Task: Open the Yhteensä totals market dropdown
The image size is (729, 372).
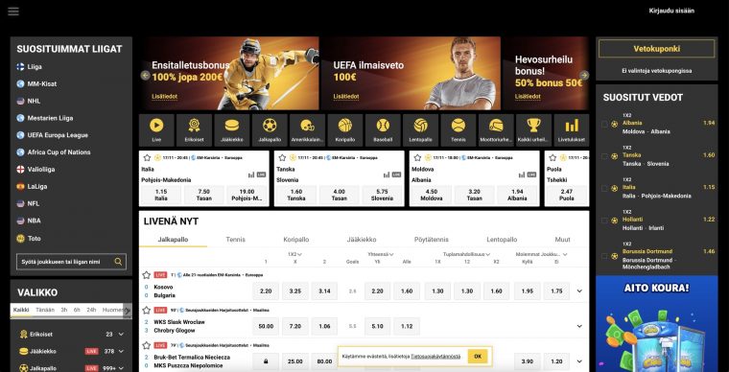Action: click(381, 254)
